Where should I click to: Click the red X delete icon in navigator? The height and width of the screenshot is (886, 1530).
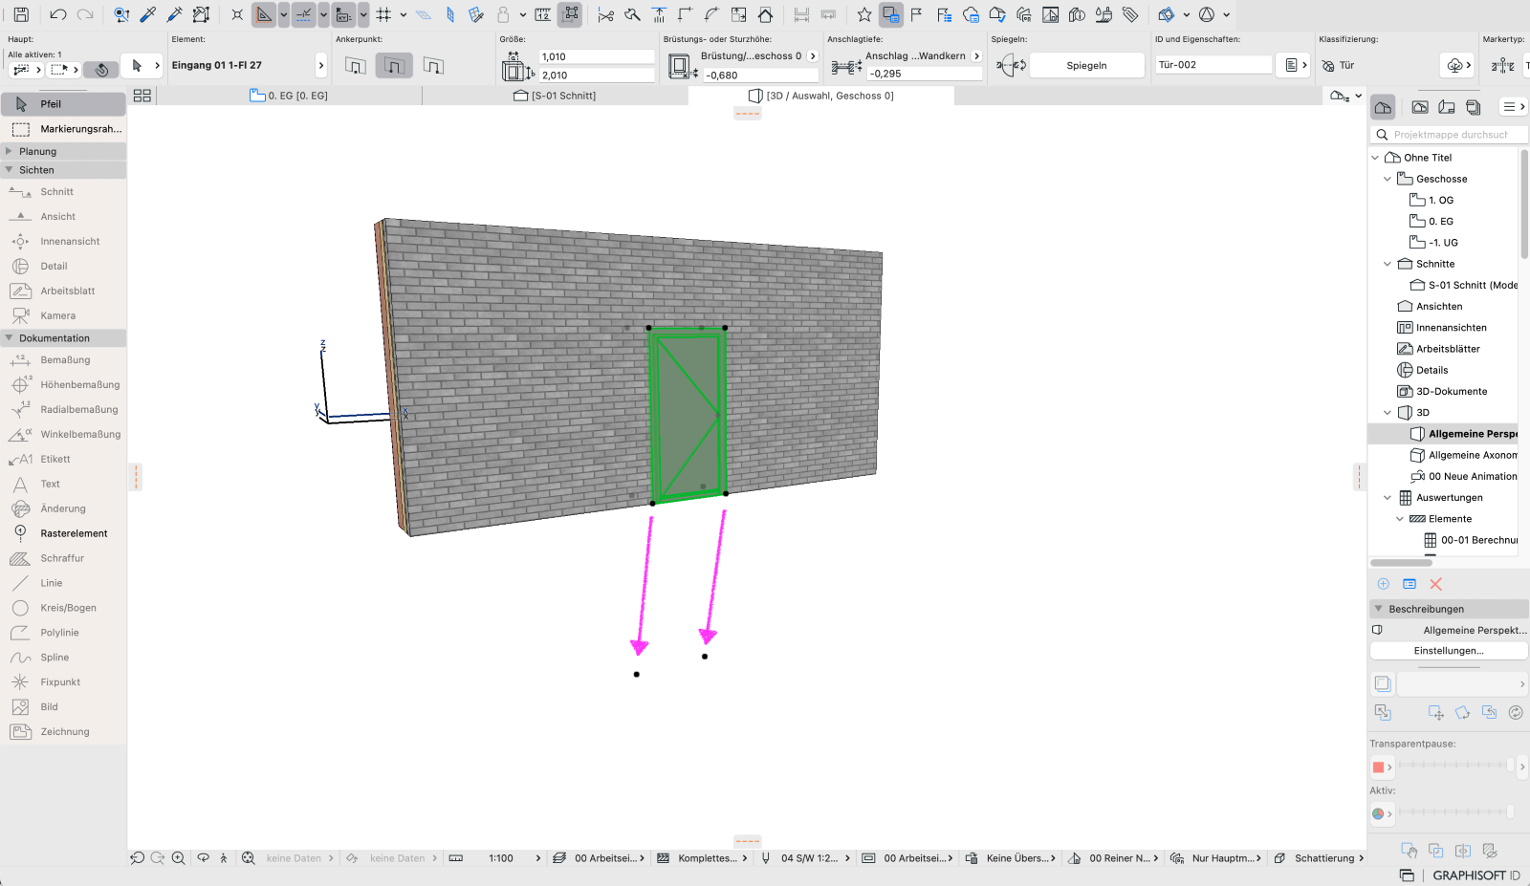(1435, 584)
